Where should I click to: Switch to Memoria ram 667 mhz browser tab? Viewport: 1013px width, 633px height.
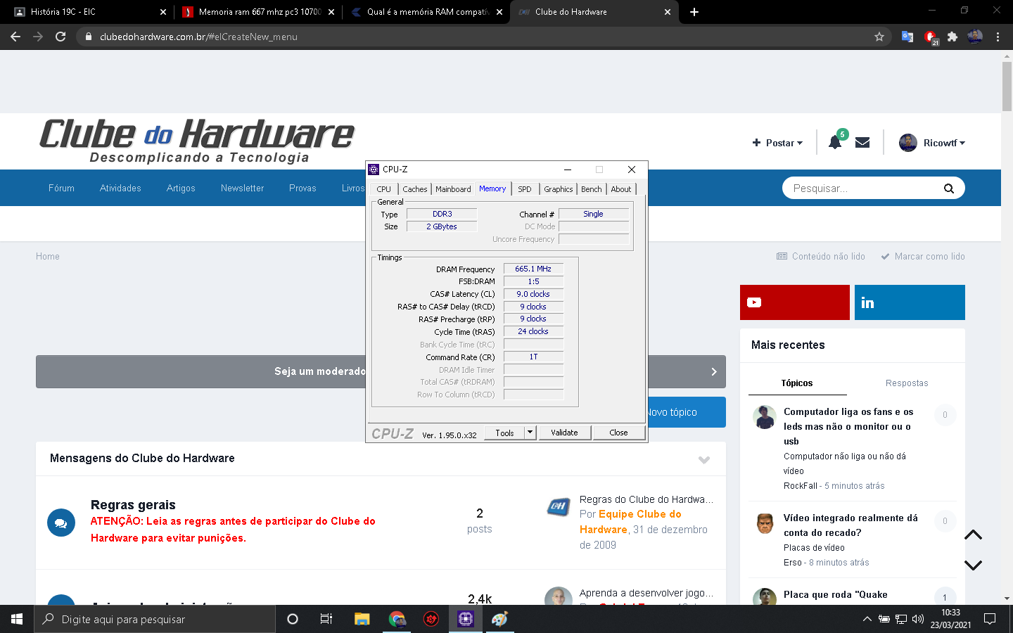pyautogui.click(x=258, y=12)
